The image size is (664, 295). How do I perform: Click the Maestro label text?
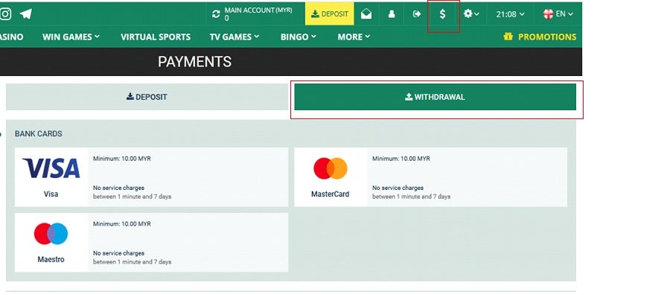click(51, 259)
